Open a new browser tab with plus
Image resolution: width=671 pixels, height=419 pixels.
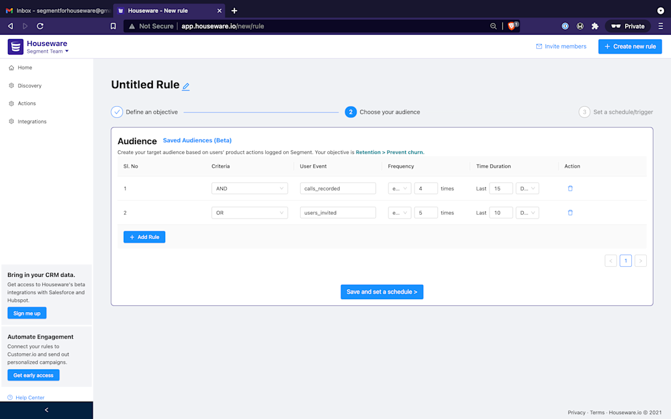click(x=234, y=11)
